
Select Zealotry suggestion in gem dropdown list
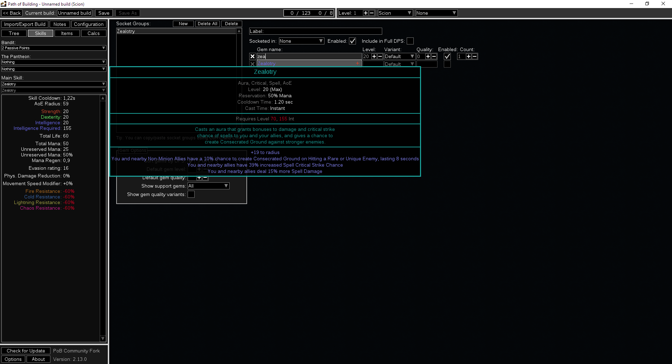[x=309, y=63]
